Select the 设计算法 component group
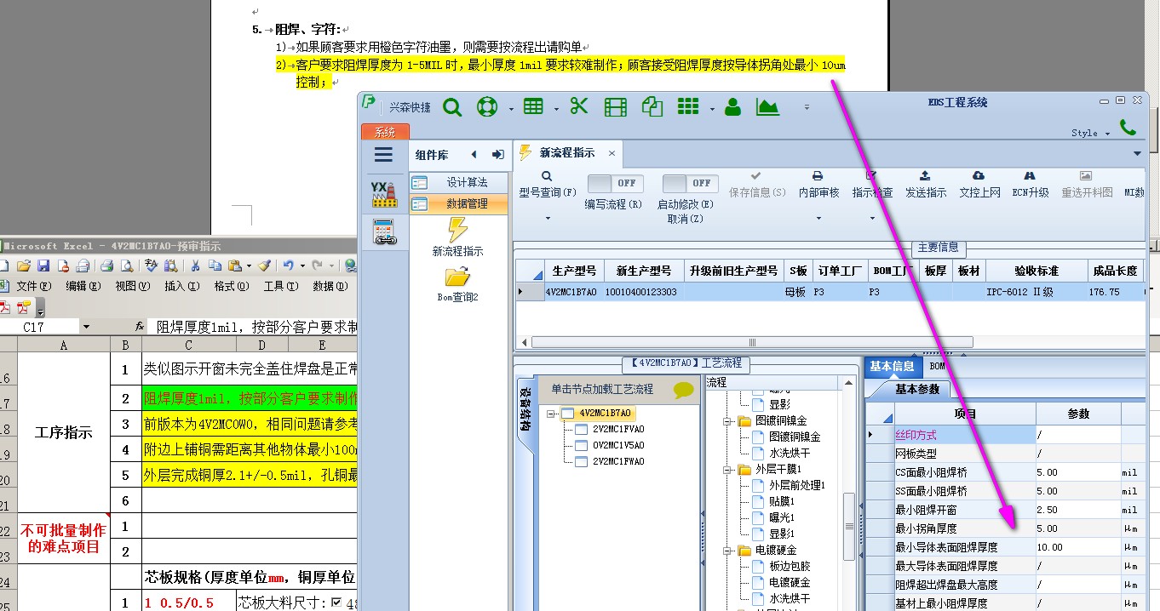 [x=459, y=183]
